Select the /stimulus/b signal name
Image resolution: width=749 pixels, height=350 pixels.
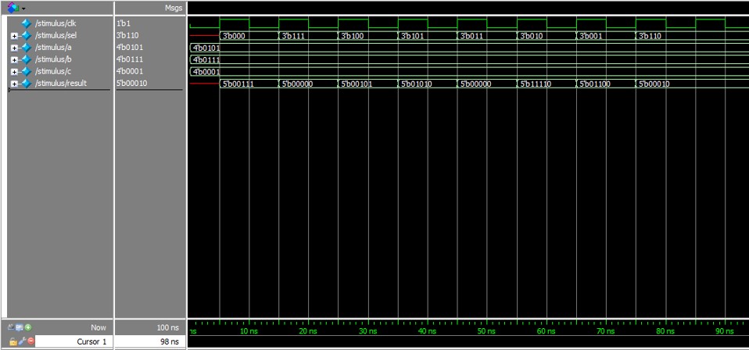click(53, 59)
